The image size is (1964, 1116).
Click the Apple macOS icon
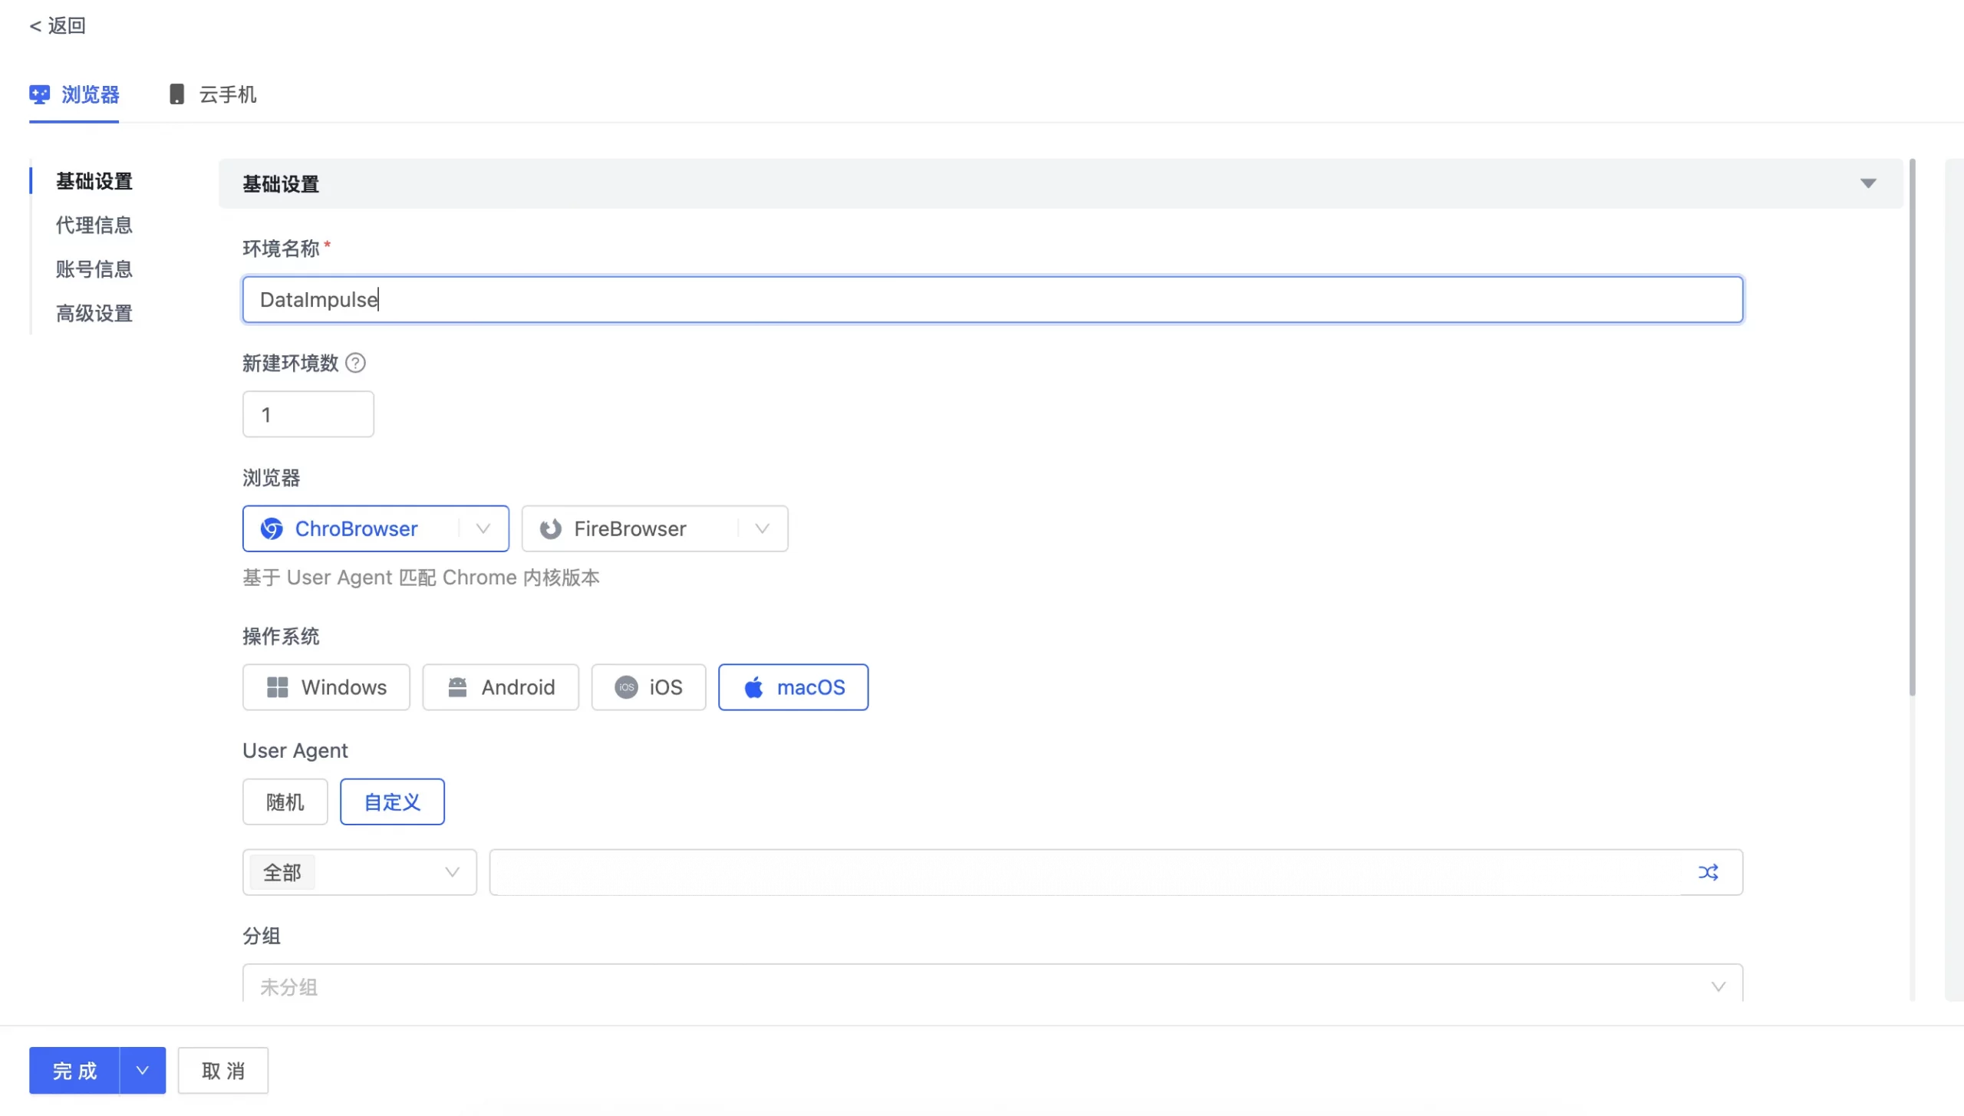tap(753, 687)
